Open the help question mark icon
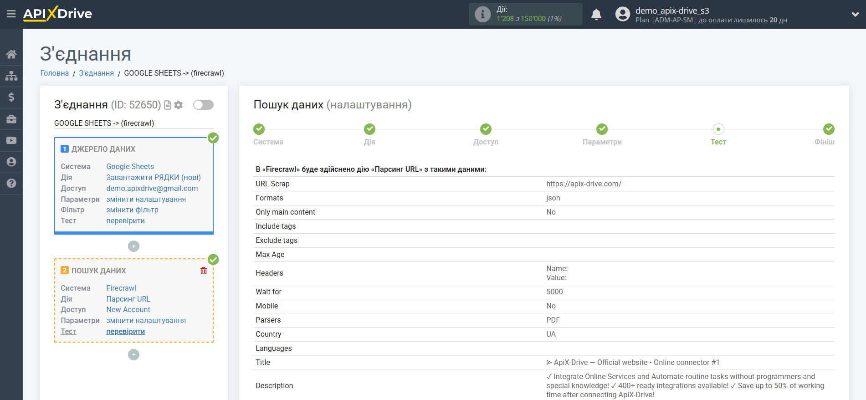The width and height of the screenshot is (866, 400). point(11,183)
